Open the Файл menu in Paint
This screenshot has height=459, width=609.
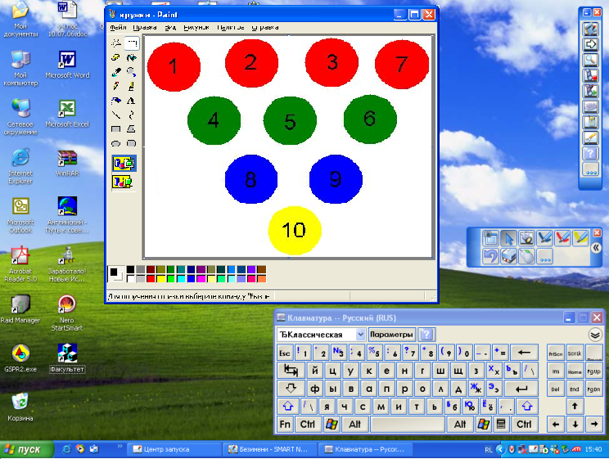[x=118, y=27]
